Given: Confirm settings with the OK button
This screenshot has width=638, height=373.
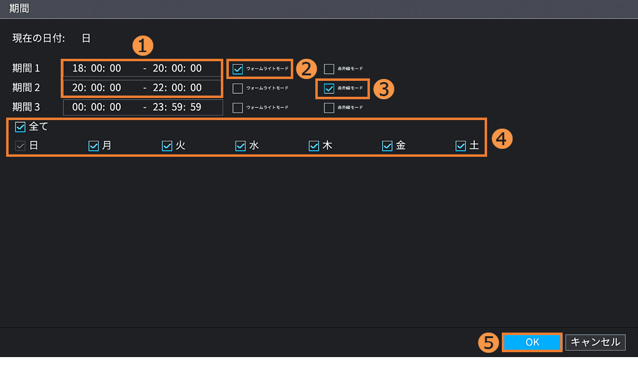Looking at the screenshot, I should pos(532,342).
